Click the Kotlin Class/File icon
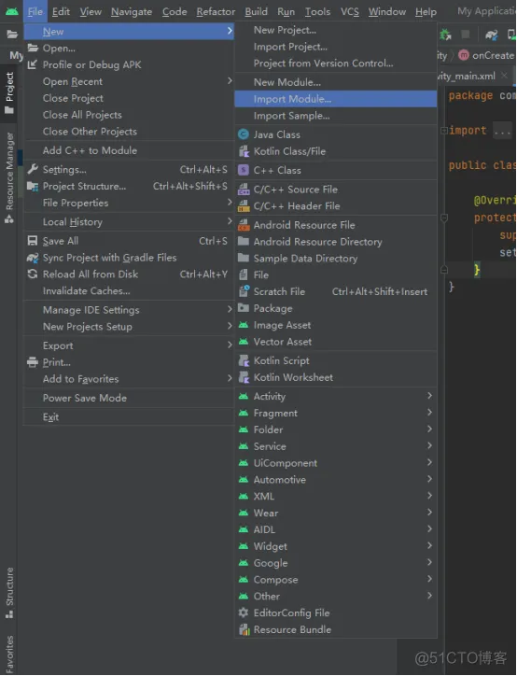This screenshot has width=517, height=676. 244,151
